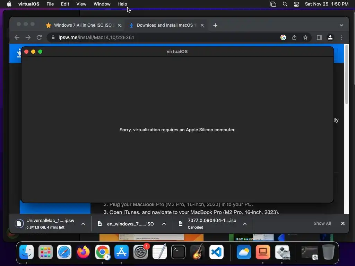Screen dimensions: 355x266
Task: Expand options for UniversalMac ipsw download
Action: click(x=83, y=224)
